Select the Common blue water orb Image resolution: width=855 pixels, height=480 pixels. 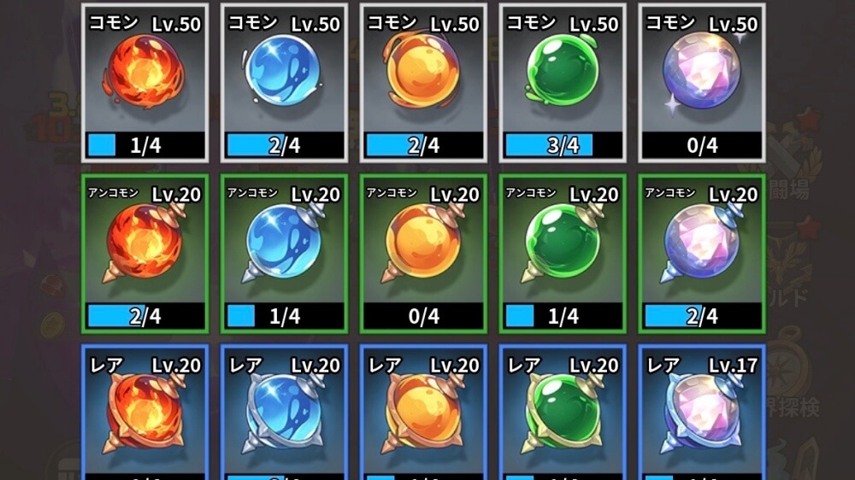tap(284, 84)
